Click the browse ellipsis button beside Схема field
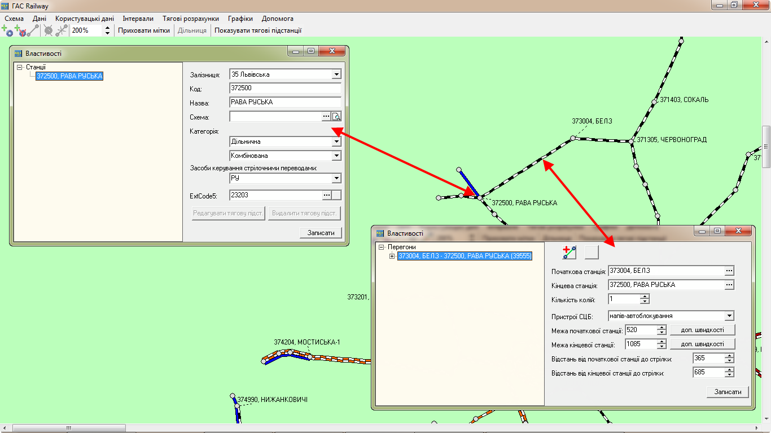This screenshot has width=771, height=433. (x=326, y=117)
